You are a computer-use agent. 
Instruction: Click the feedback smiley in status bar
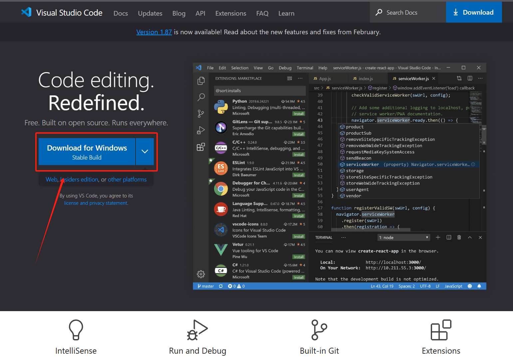pyautogui.click(x=470, y=286)
